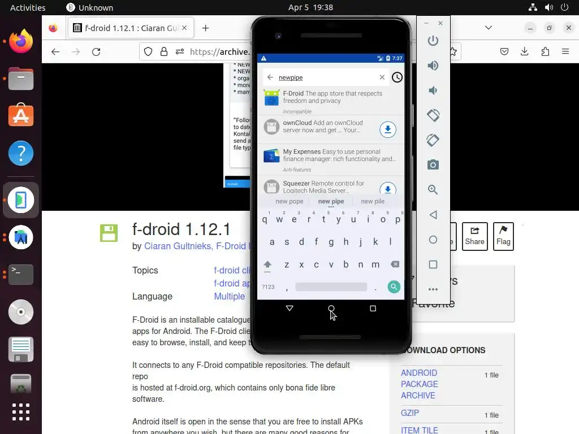
Task: Select the f-droid 1.12.1 browser tab
Action: click(131, 28)
